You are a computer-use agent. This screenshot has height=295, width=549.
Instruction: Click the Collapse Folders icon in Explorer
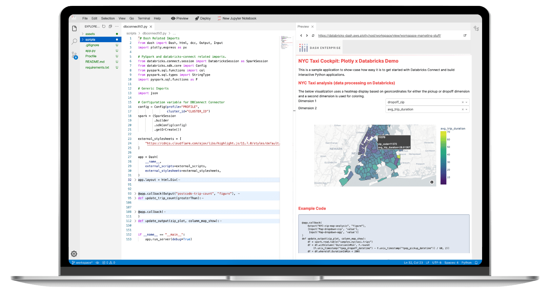(110, 26)
